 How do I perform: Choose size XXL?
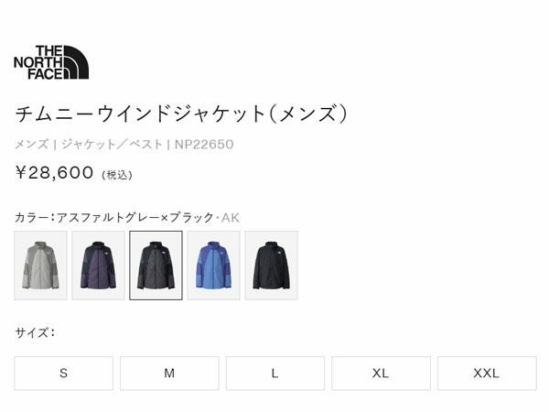click(487, 374)
